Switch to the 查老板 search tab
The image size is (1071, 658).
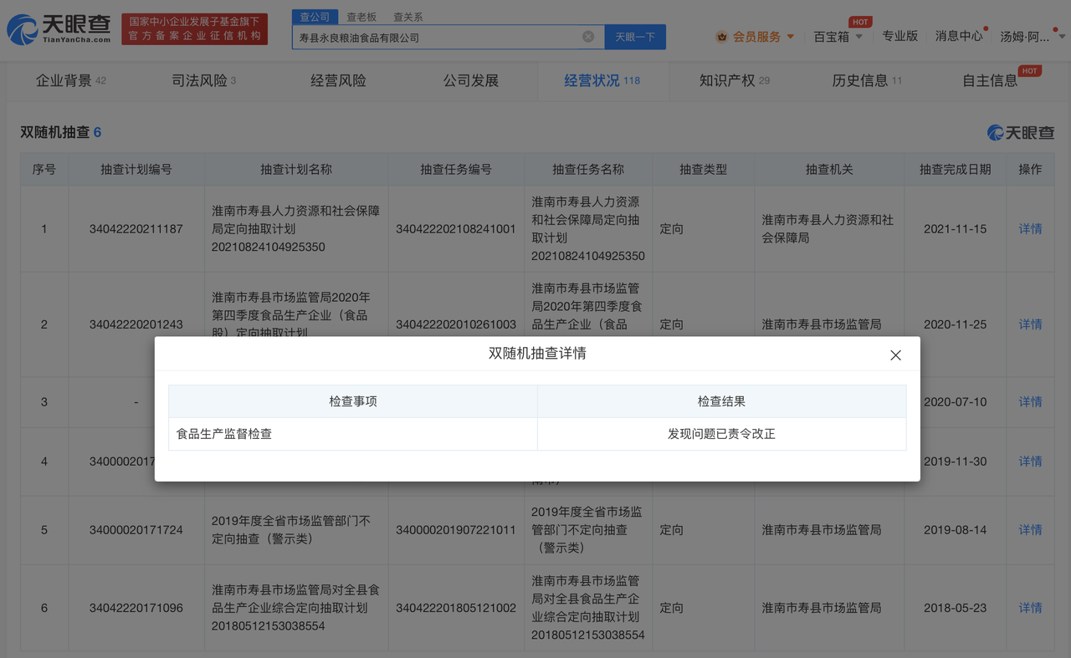pyautogui.click(x=361, y=17)
